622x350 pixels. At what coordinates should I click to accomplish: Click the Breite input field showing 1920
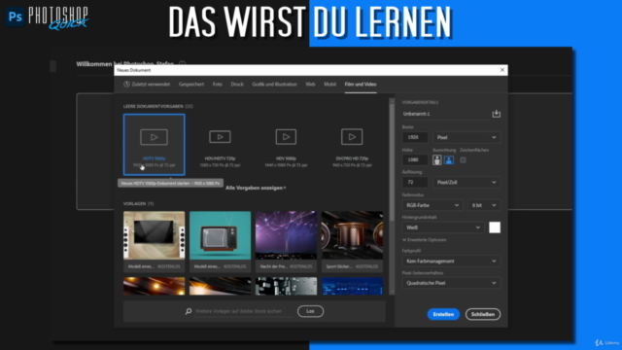point(415,137)
